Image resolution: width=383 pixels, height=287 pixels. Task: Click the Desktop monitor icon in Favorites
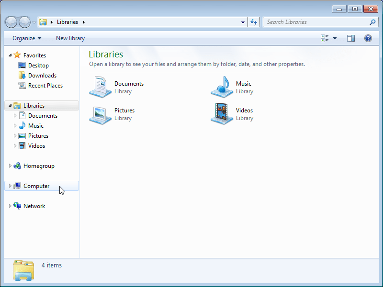click(22, 66)
